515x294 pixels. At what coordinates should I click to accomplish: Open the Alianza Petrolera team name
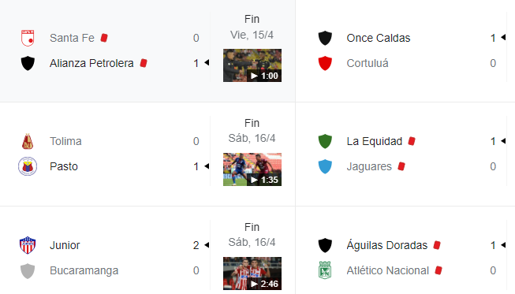91,63
